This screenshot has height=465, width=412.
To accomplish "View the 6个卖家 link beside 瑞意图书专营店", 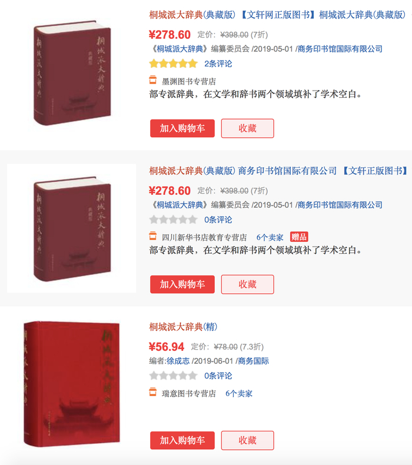I will tap(239, 394).
